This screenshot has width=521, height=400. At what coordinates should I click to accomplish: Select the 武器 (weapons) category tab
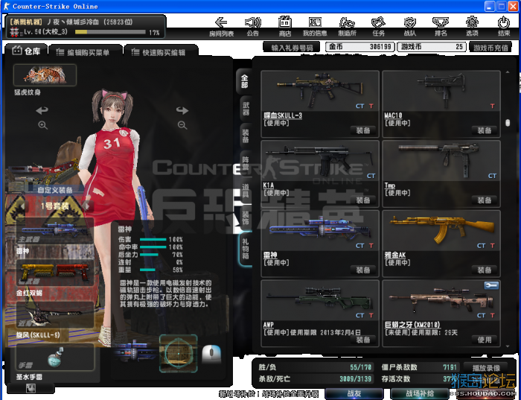coord(246,109)
